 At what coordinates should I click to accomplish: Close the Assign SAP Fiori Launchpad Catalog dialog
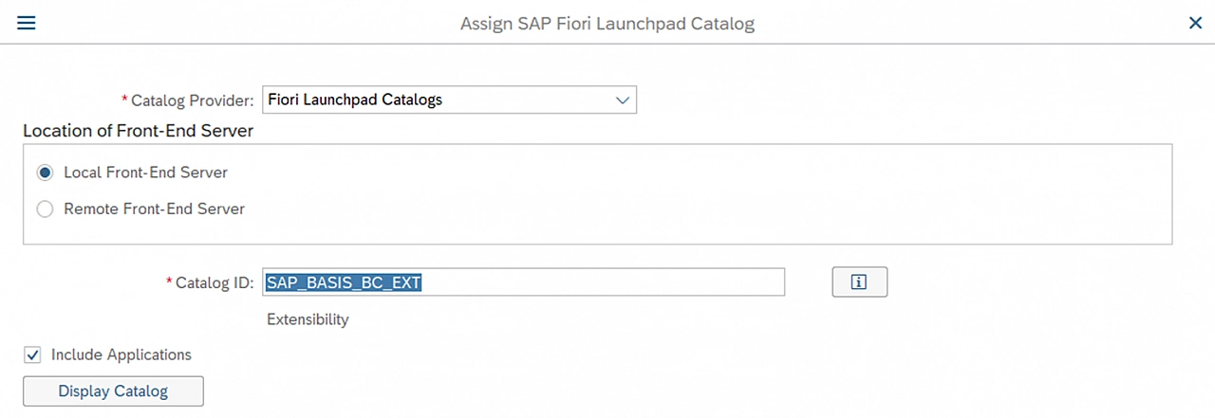click(1195, 23)
